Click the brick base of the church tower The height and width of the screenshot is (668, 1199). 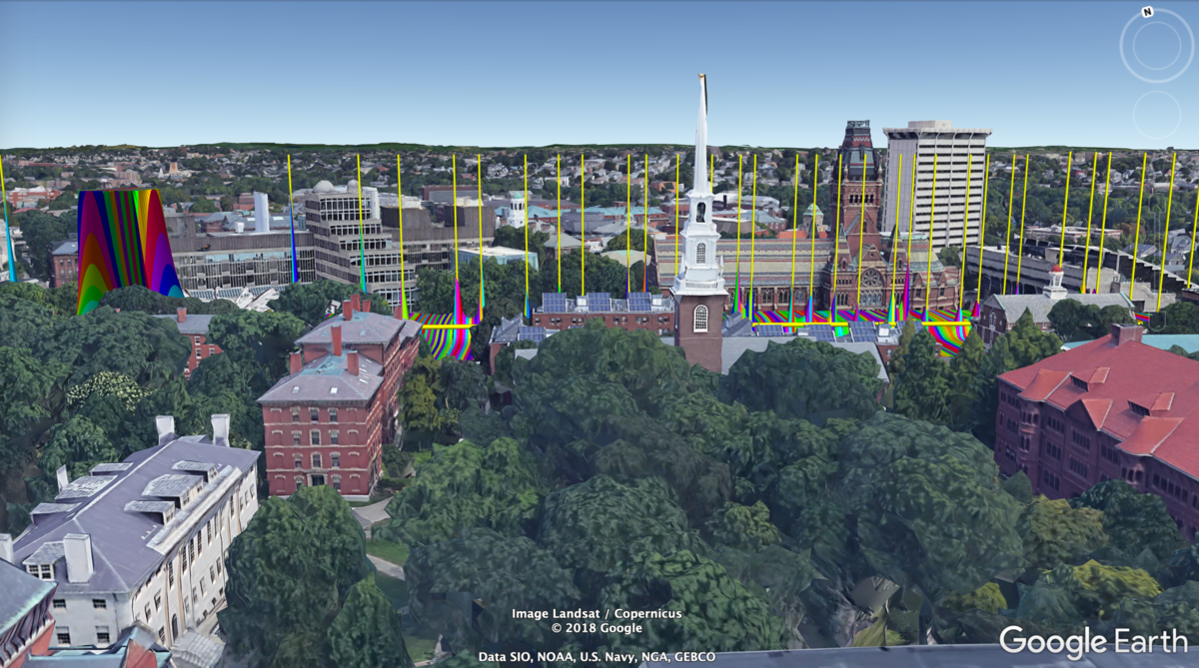(699, 334)
